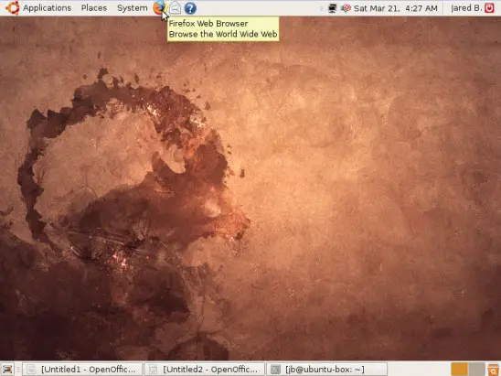
Task: Restore the Untitled1 OpenOffice window
Action: 82,370
